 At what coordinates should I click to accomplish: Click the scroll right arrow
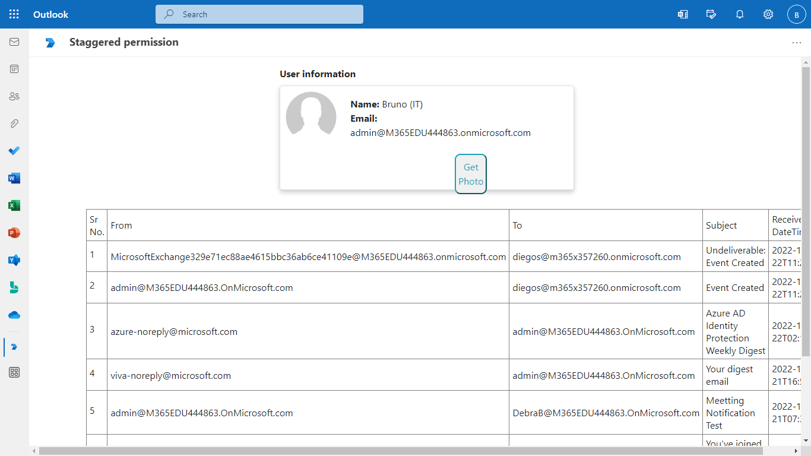(x=796, y=451)
